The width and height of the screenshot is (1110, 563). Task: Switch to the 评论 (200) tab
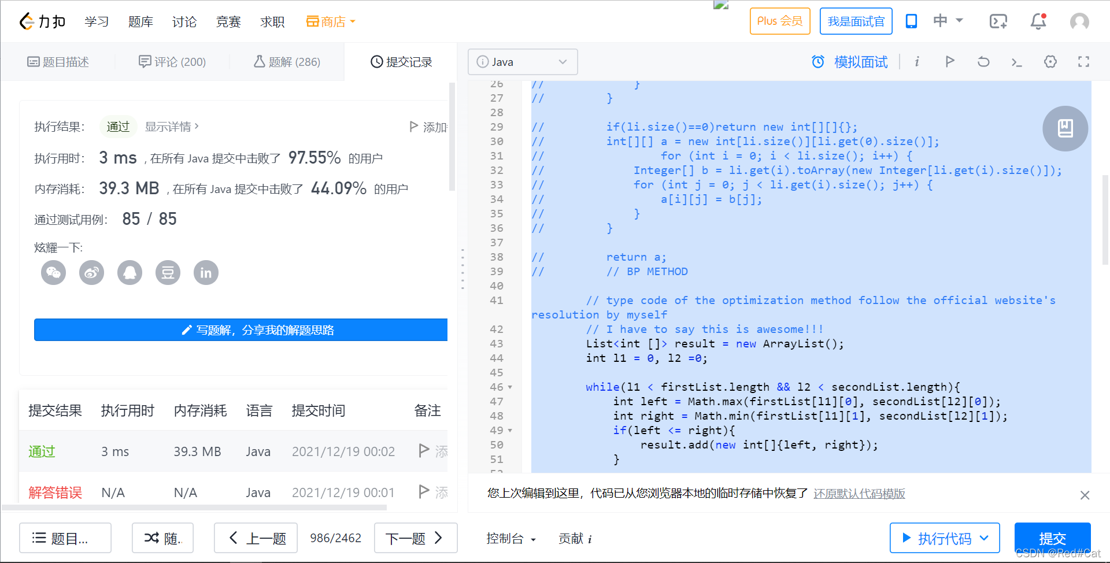click(172, 62)
